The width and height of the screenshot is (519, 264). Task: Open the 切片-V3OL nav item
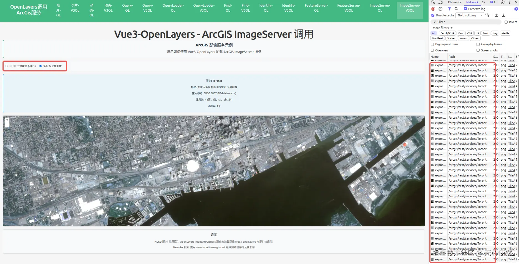point(75,8)
